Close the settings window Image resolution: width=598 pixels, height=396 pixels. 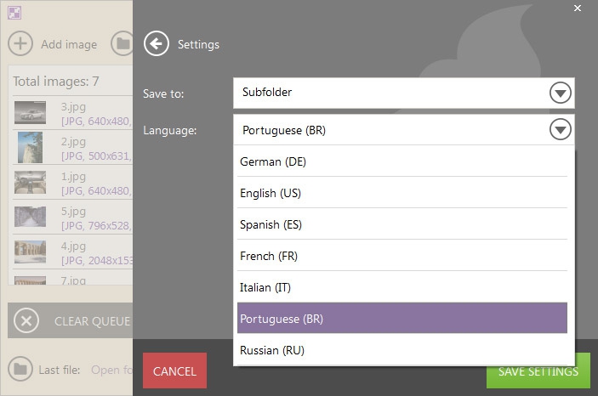click(578, 8)
